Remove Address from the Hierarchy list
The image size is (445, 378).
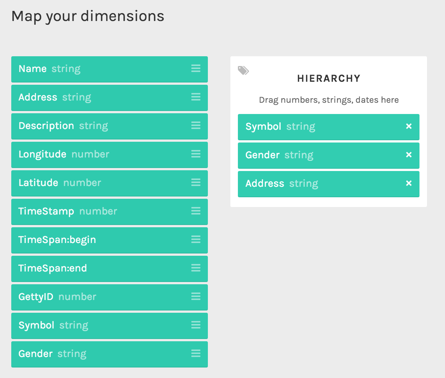[x=409, y=183]
